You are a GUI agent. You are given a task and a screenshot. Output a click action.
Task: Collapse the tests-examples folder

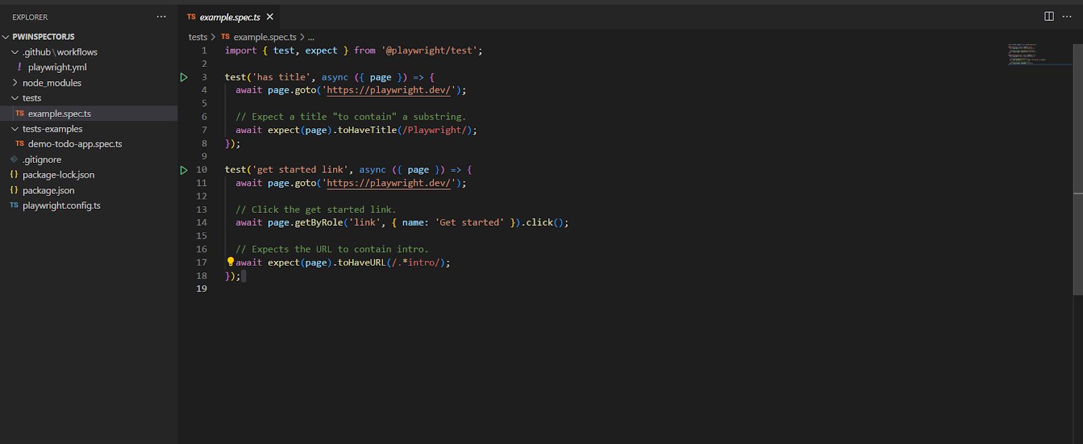[15, 129]
